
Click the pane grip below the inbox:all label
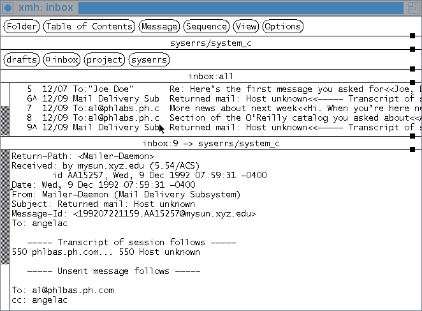pyautogui.click(x=412, y=82)
